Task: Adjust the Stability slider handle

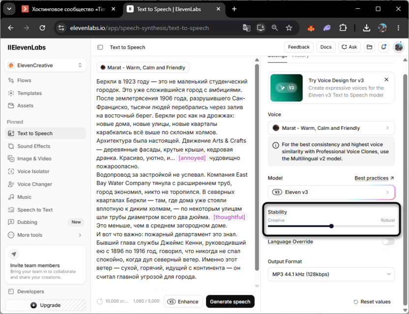Action: click(331, 226)
